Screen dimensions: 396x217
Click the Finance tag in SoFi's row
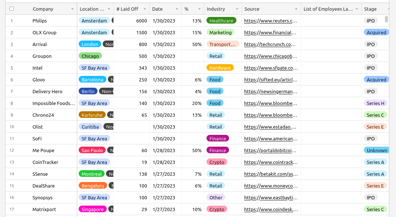pyautogui.click(x=218, y=139)
